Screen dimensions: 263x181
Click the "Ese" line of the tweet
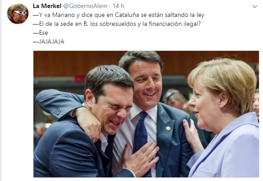[41, 33]
